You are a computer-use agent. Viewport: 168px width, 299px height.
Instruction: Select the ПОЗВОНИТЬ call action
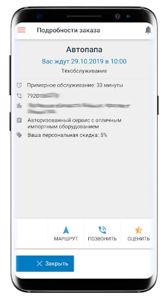click(102, 234)
